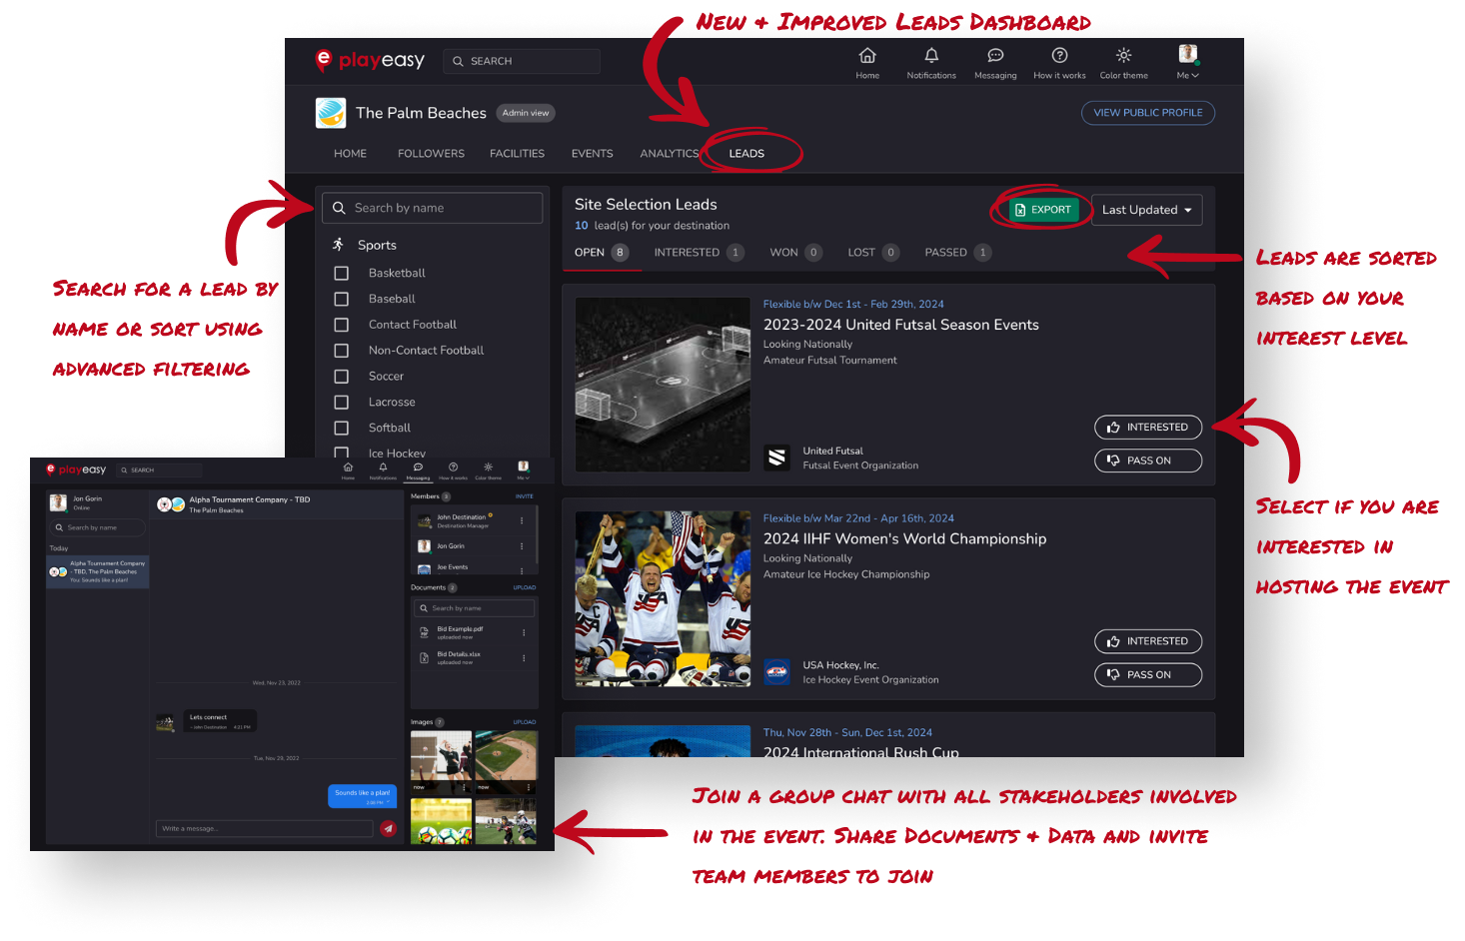Open the PASSED leads tab
1465x941 pixels.
tap(954, 252)
